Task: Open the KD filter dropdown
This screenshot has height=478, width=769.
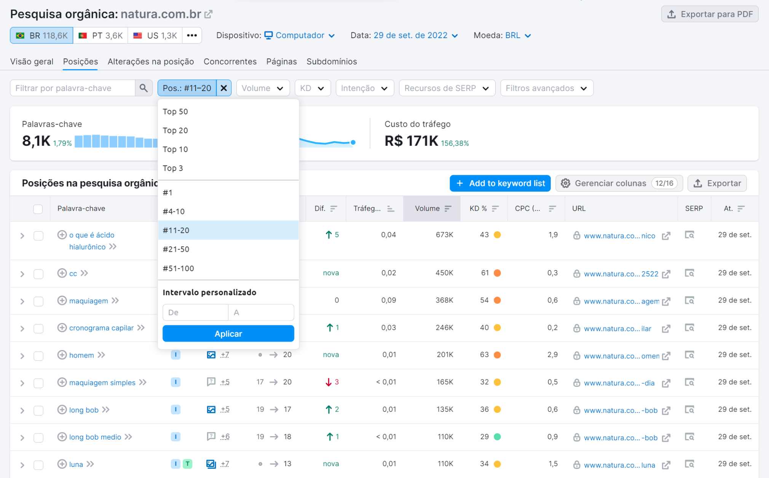Action: [x=312, y=88]
